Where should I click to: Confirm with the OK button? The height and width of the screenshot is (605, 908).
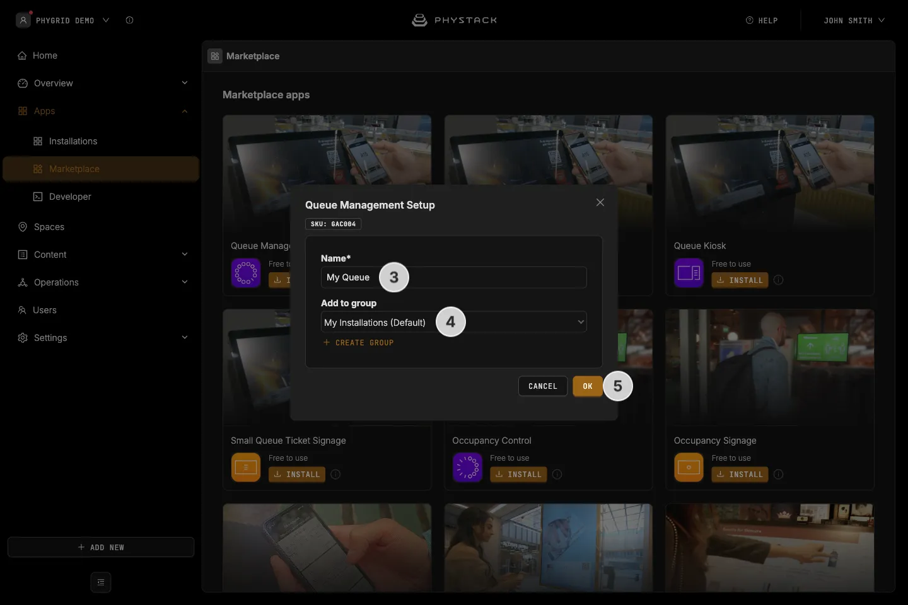pyautogui.click(x=588, y=386)
